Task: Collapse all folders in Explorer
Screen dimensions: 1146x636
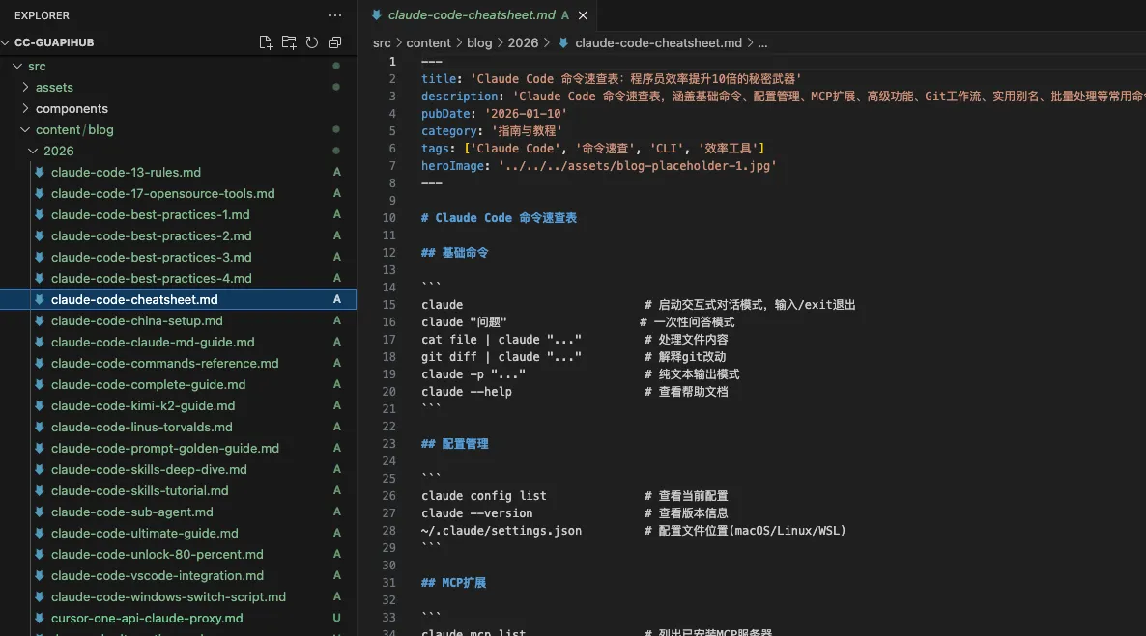Action: pos(335,42)
